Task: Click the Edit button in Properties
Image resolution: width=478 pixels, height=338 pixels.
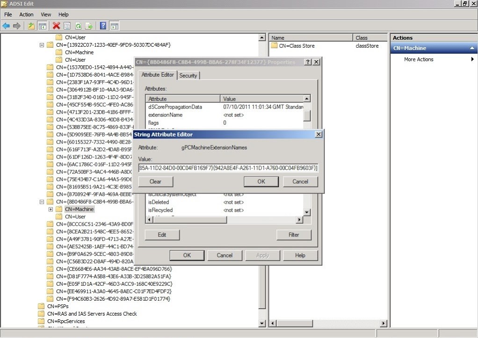Action: click(162, 235)
